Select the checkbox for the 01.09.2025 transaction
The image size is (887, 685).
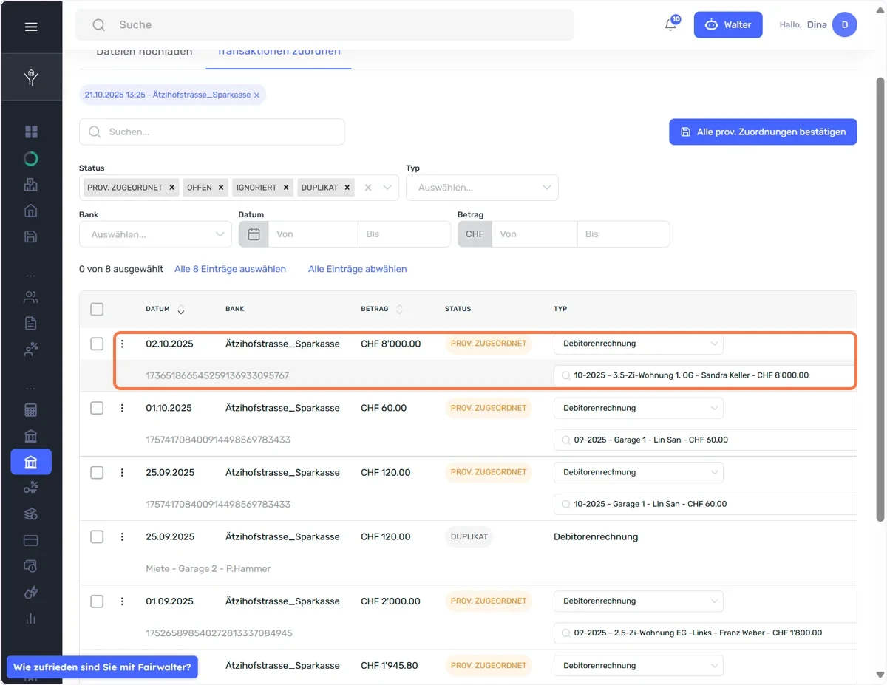97,601
